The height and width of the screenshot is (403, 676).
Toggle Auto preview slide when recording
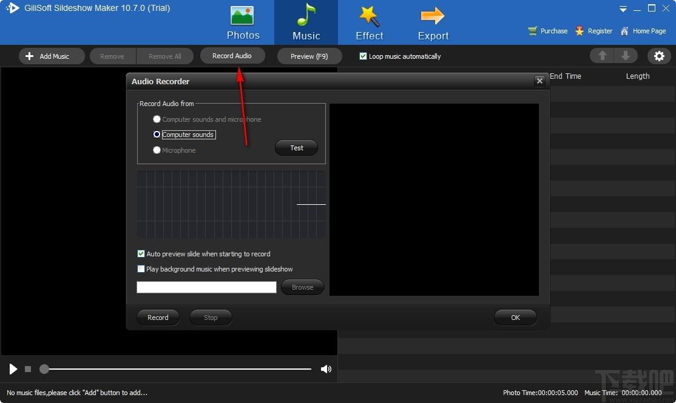coord(141,253)
